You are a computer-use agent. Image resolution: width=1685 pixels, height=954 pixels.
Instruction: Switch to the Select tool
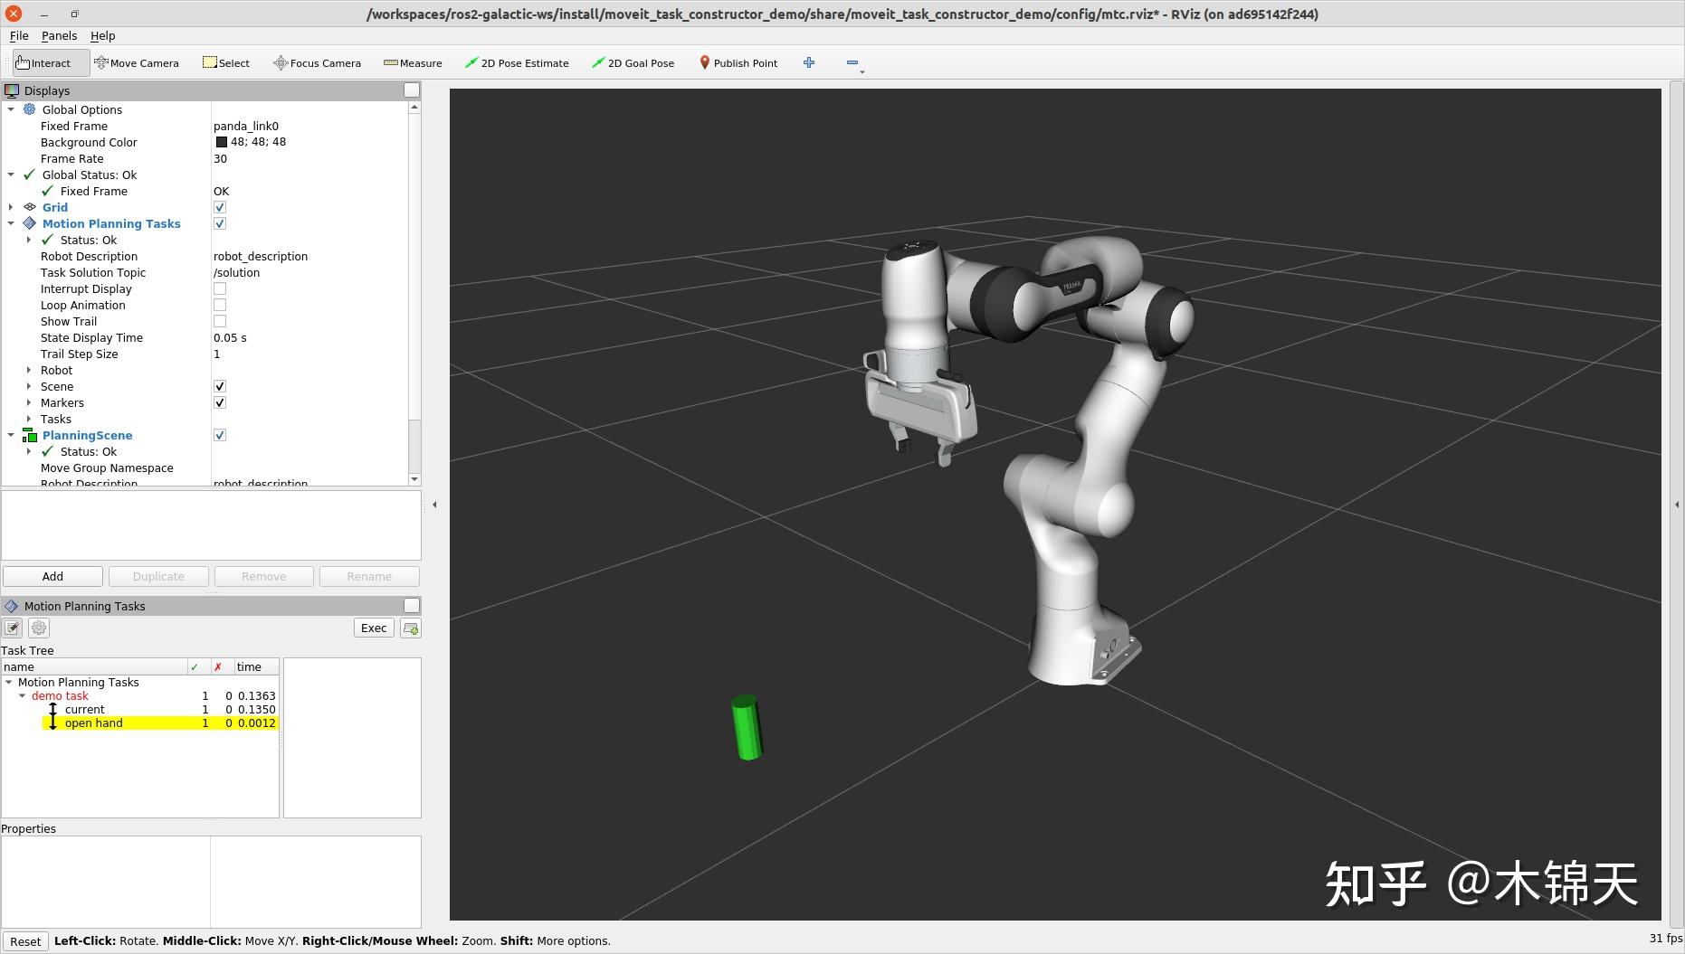pyautogui.click(x=226, y=62)
